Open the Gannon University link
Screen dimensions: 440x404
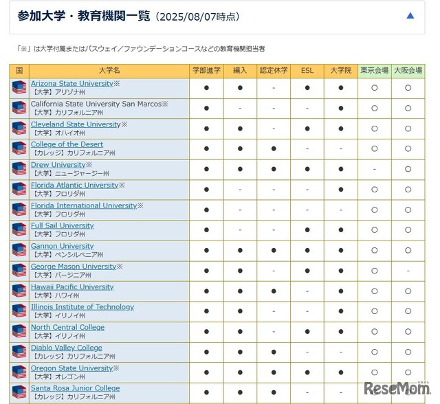click(63, 246)
